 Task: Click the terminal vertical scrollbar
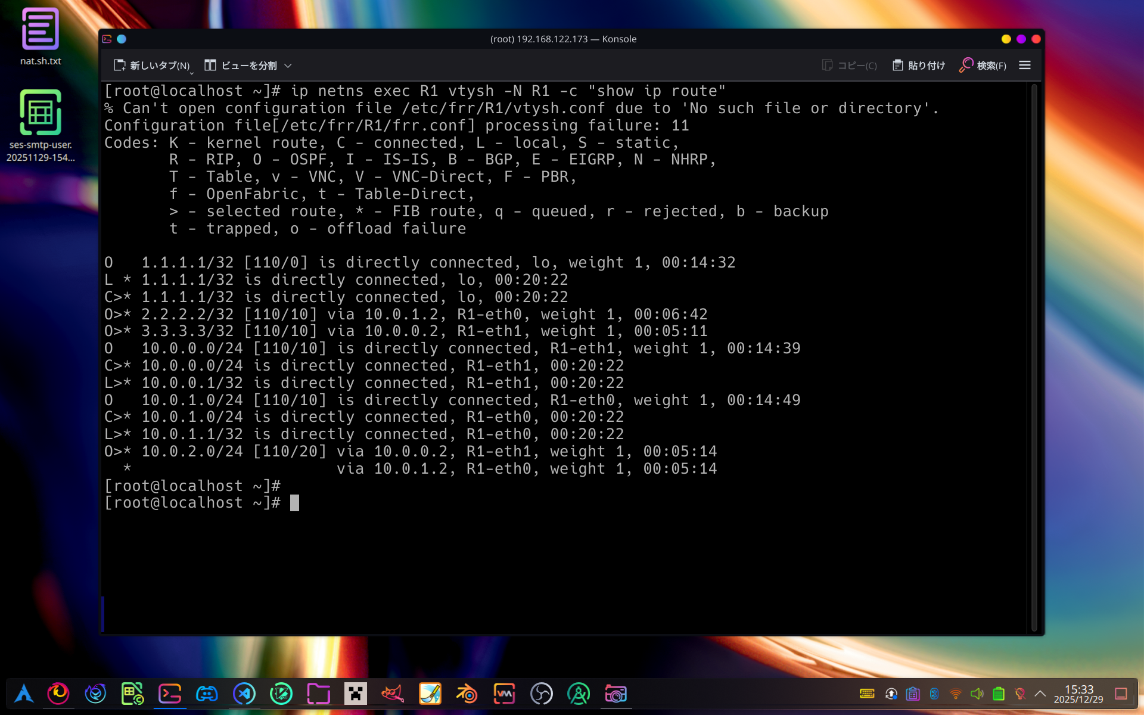coord(1034,357)
